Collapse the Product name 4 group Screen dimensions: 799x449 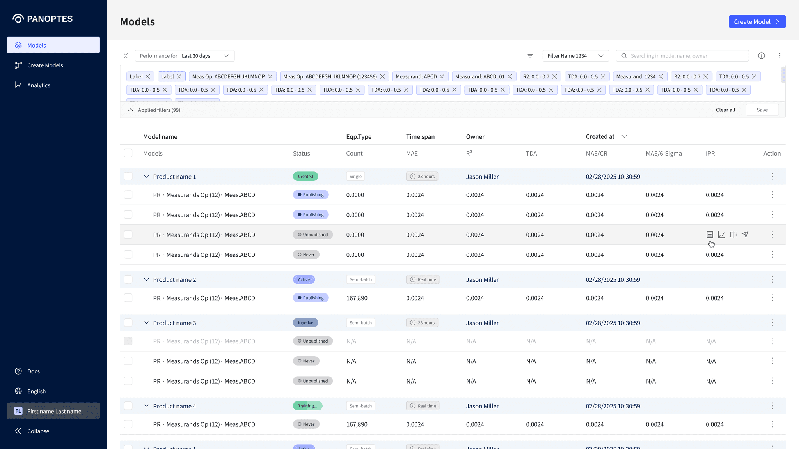click(x=146, y=406)
